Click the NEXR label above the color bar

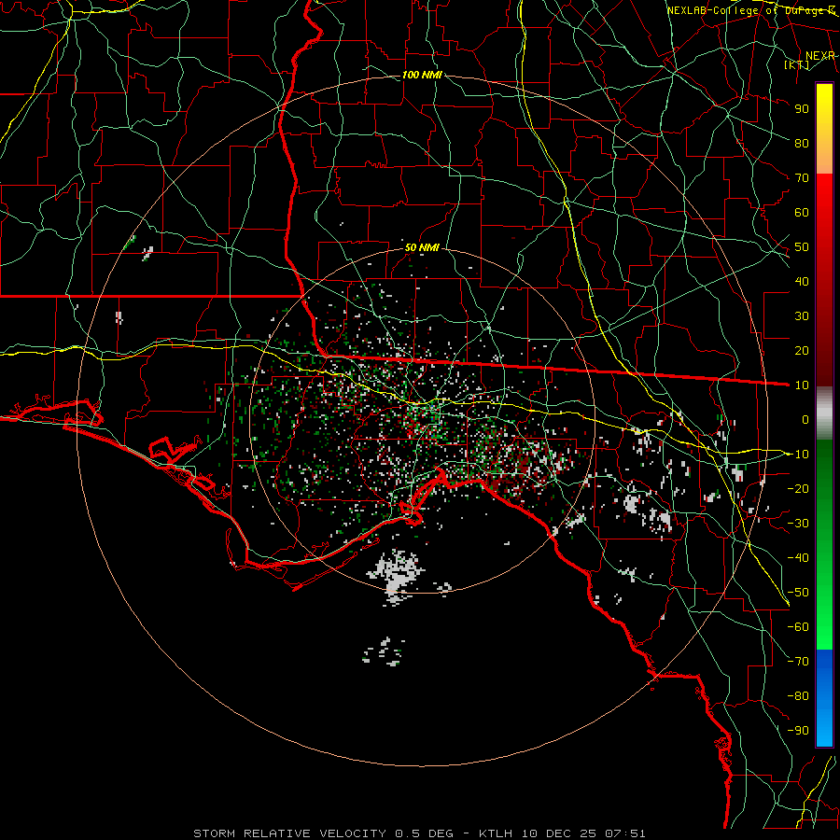tap(820, 56)
